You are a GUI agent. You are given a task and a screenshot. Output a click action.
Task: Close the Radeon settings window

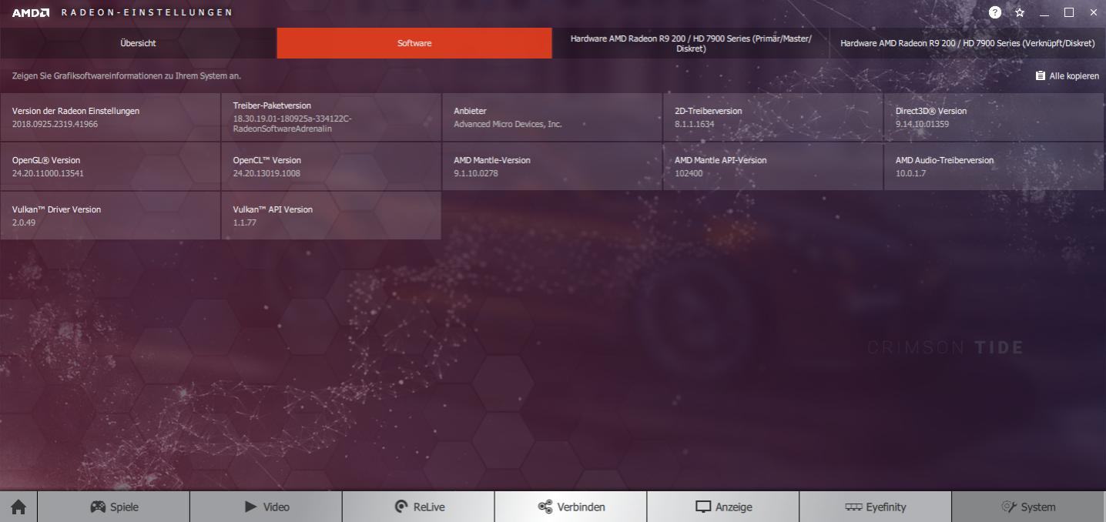coord(1094,12)
